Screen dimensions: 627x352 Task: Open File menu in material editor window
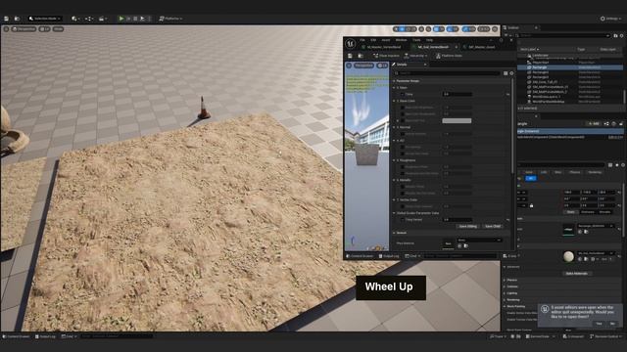coord(362,40)
